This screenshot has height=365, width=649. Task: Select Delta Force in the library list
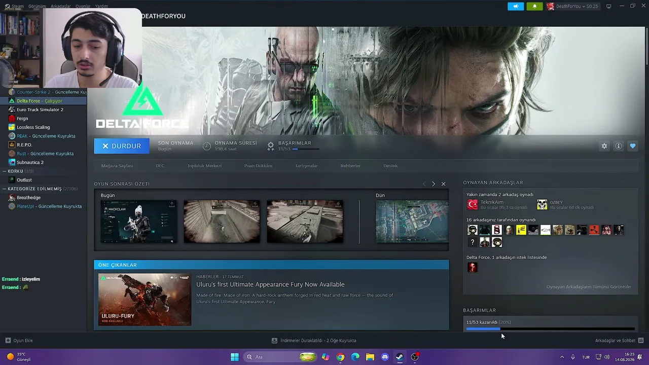pos(44,101)
